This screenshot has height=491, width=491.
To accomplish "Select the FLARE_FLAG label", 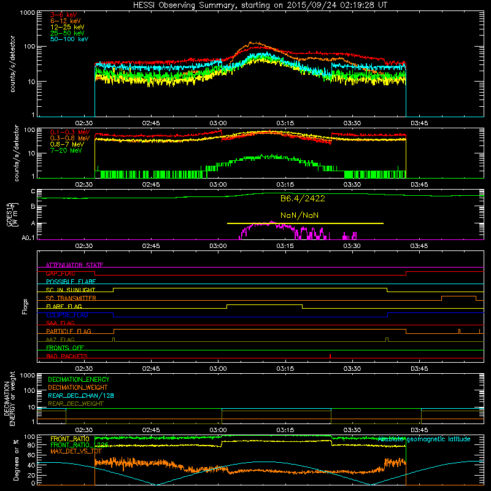I will (x=64, y=306).
